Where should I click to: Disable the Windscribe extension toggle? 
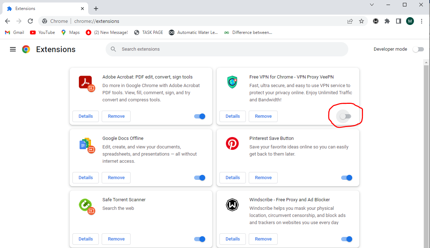(347, 239)
